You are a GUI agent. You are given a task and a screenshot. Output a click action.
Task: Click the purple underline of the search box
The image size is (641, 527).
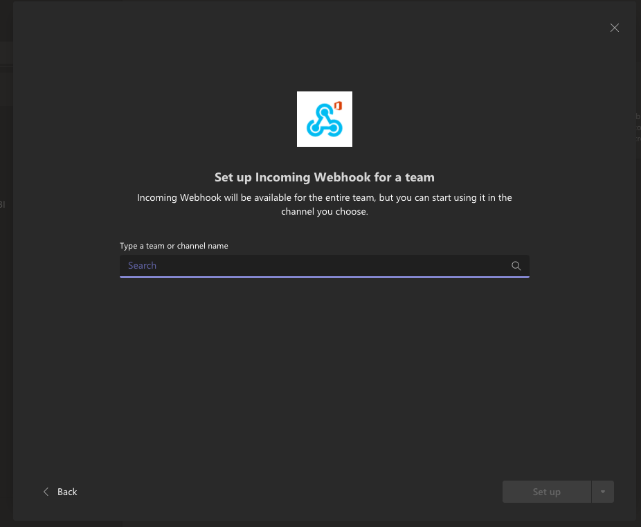click(324, 277)
